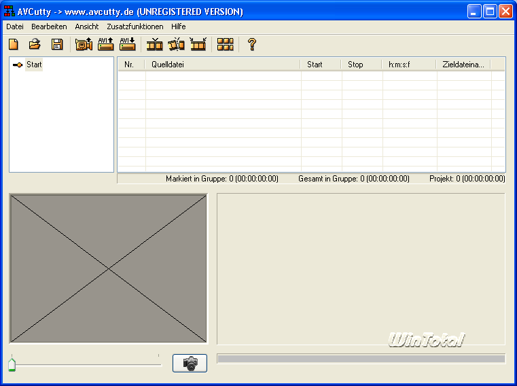Click the h:m:s:f column header
This screenshot has width=517, height=386.
[409, 65]
